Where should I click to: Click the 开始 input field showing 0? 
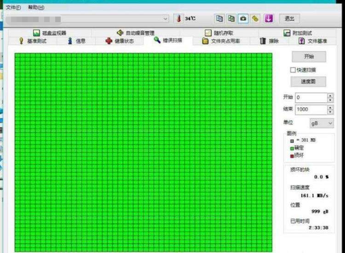(311, 97)
